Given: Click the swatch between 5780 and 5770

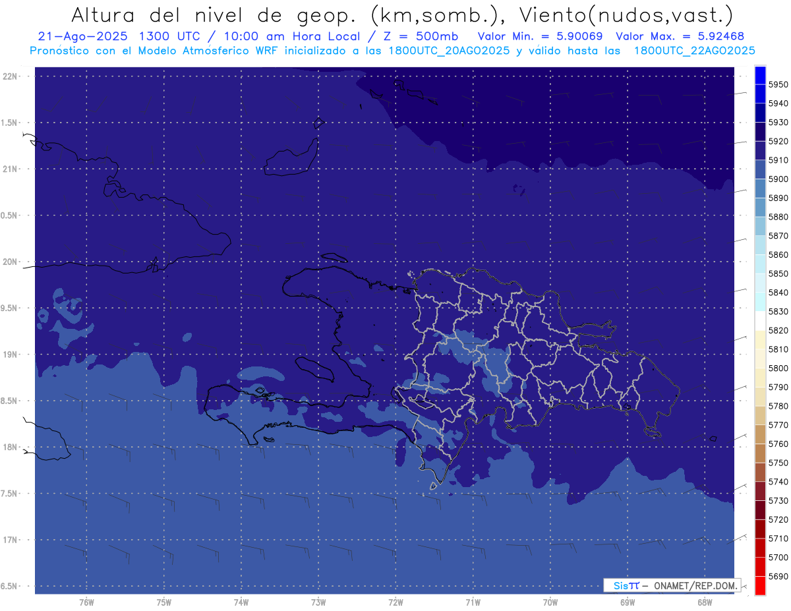Looking at the screenshot, I should pos(760,415).
